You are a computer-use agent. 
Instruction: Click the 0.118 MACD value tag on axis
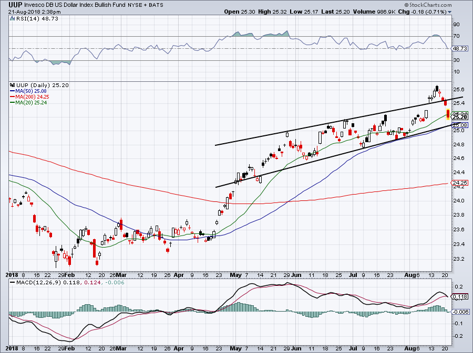(460, 297)
